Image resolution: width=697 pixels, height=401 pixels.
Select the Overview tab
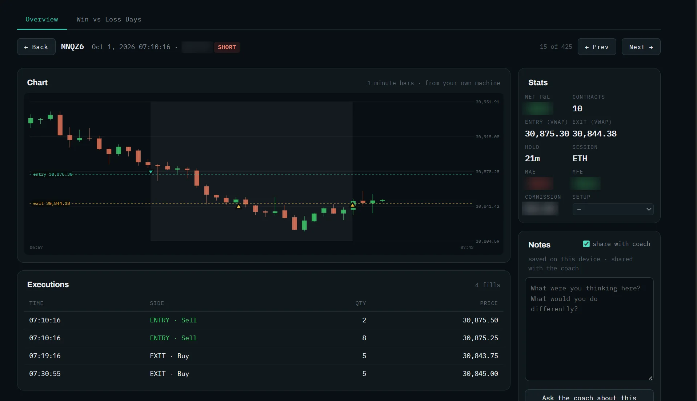coord(42,19)
